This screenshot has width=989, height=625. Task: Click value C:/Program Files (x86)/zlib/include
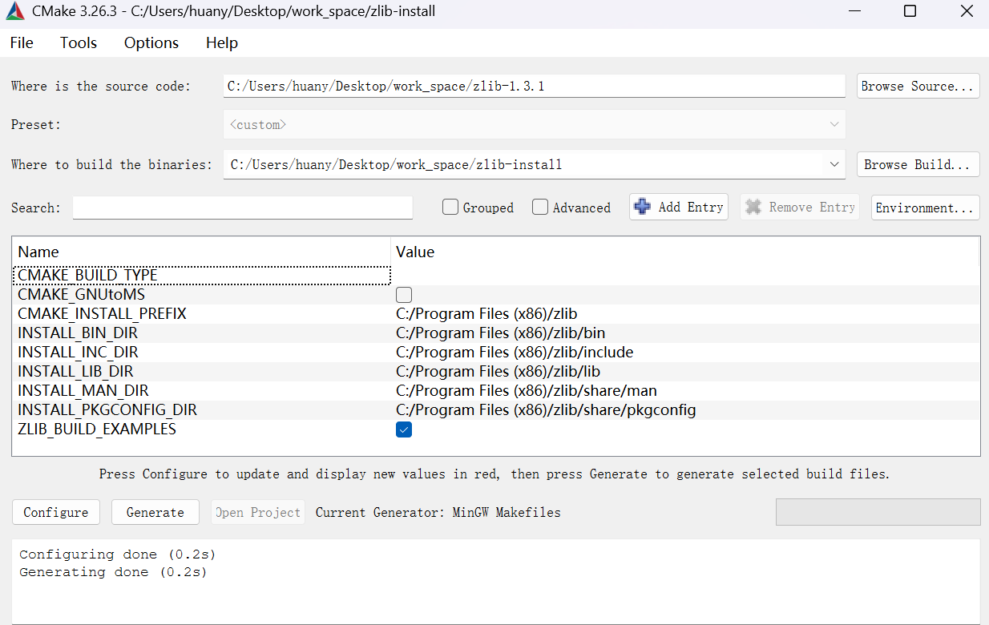pos(515,352)
